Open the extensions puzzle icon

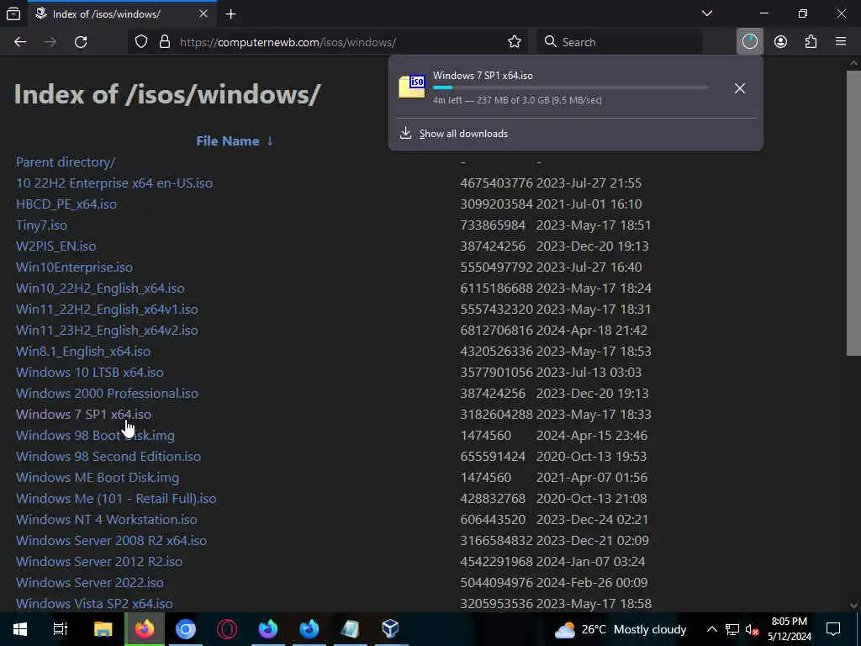tap(811, 42)
